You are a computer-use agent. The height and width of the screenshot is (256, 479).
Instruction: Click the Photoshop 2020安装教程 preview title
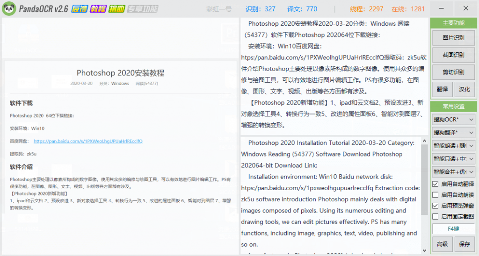(120, 73)
